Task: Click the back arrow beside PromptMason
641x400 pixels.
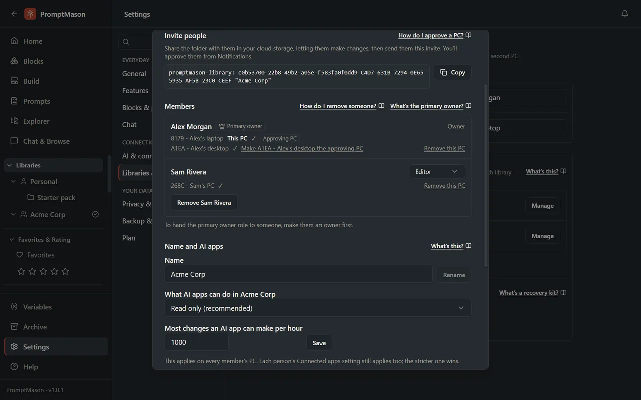Action: (x=14, y=14)
